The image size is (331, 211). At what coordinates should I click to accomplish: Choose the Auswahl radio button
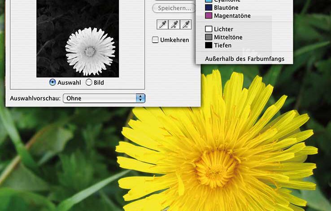click(52, 82)
